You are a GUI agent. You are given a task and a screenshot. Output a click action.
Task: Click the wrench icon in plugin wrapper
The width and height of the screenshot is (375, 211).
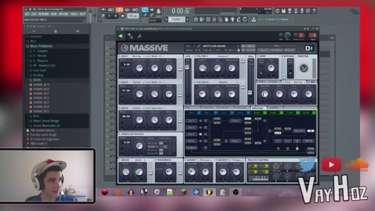pos(139,36)
